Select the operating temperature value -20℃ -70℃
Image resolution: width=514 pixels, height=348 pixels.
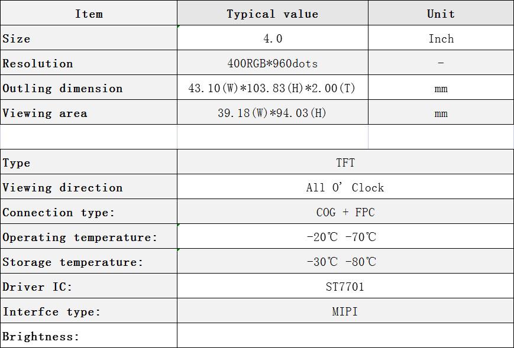345,237
